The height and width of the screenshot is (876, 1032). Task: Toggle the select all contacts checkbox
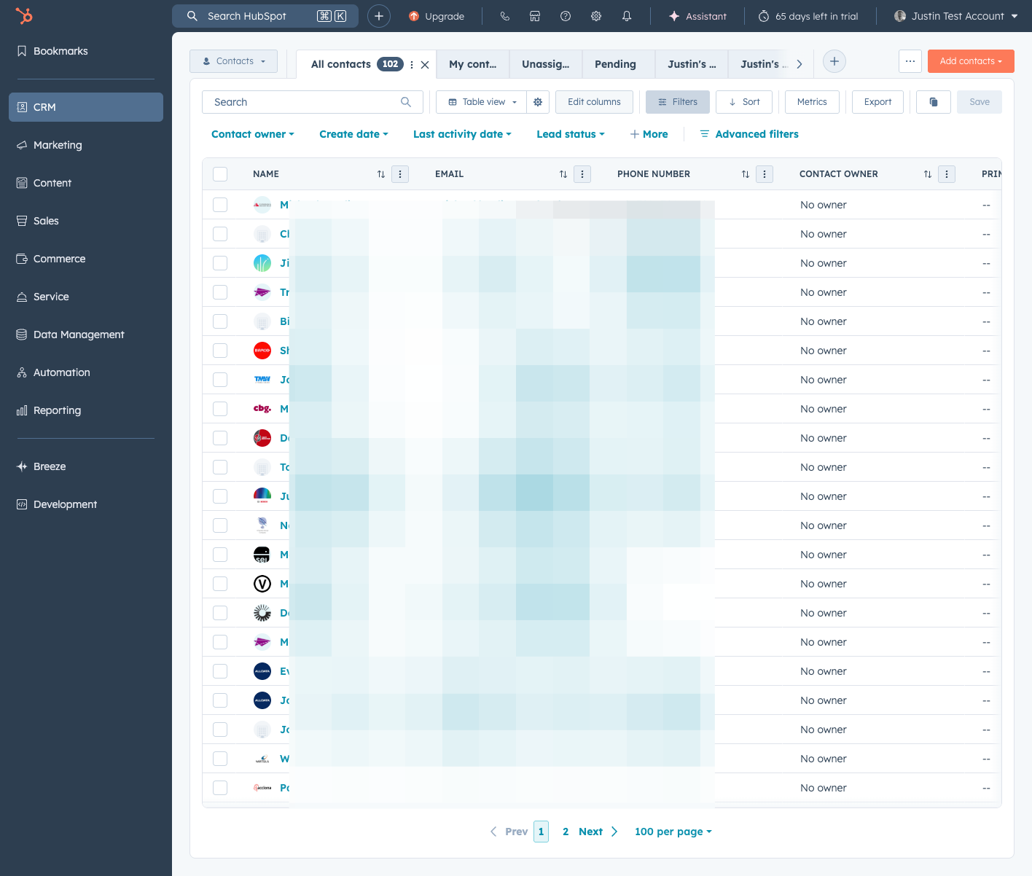coord(220,174)
